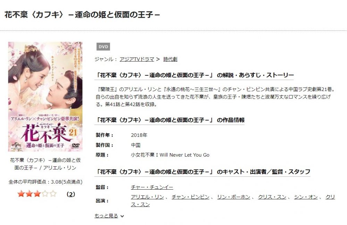Click the fourth empty rating star

point(45,194)
